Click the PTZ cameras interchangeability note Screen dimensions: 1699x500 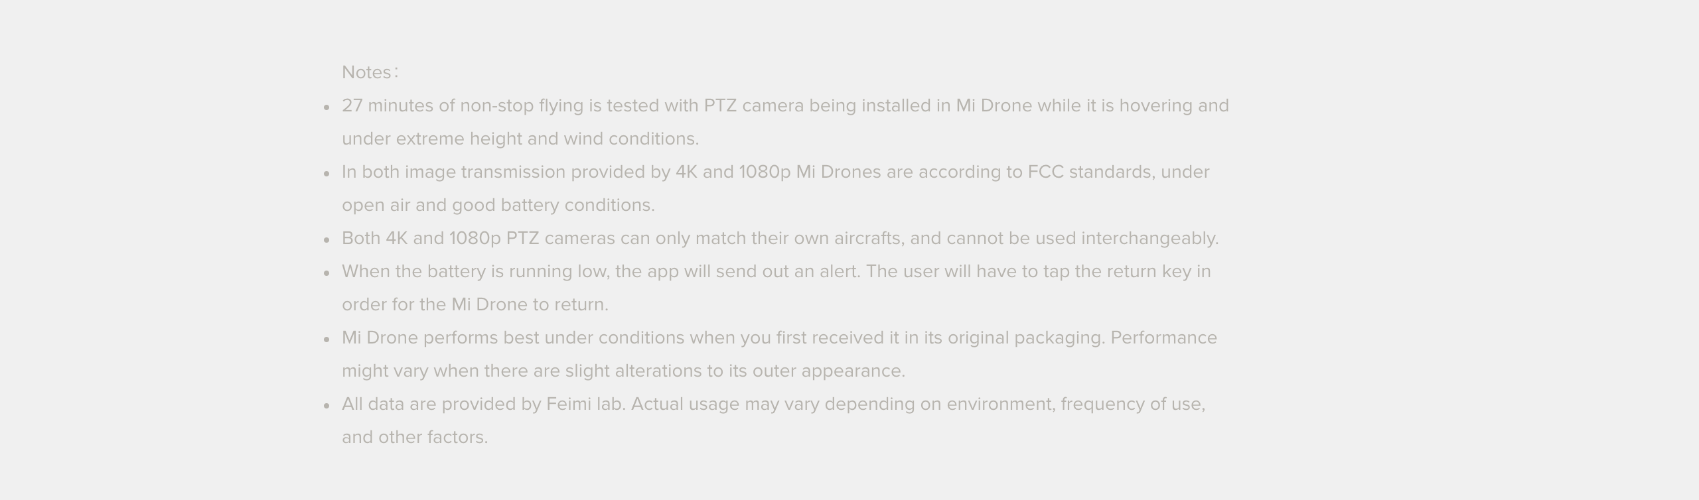[780, 238]
